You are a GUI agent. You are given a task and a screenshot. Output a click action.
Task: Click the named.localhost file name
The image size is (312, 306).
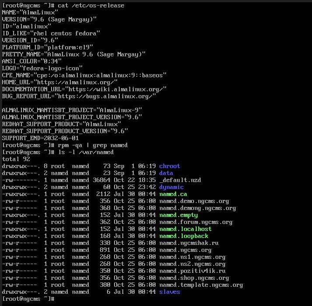(x=185, y=229)
